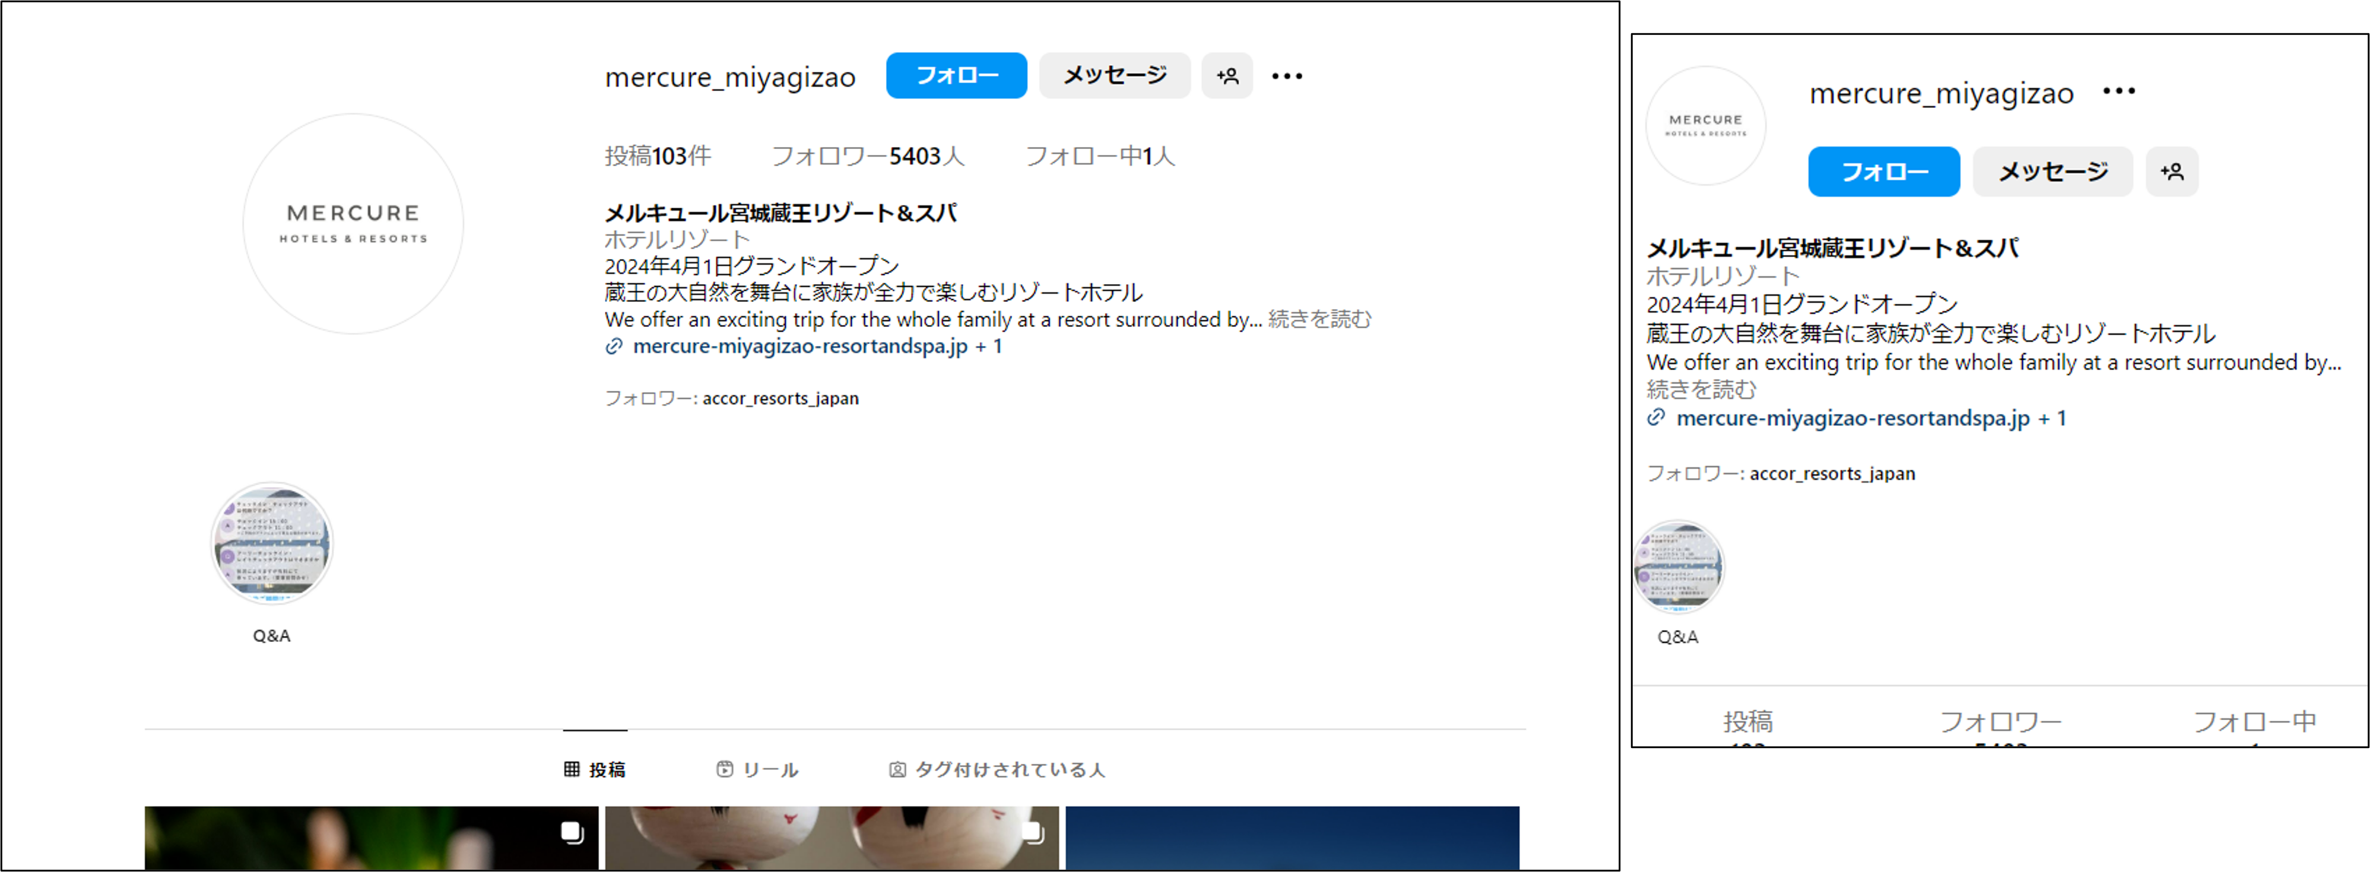Click the add-person suggestion icon in the left view
This screenshot has height=872, width=2370.
1226,75
